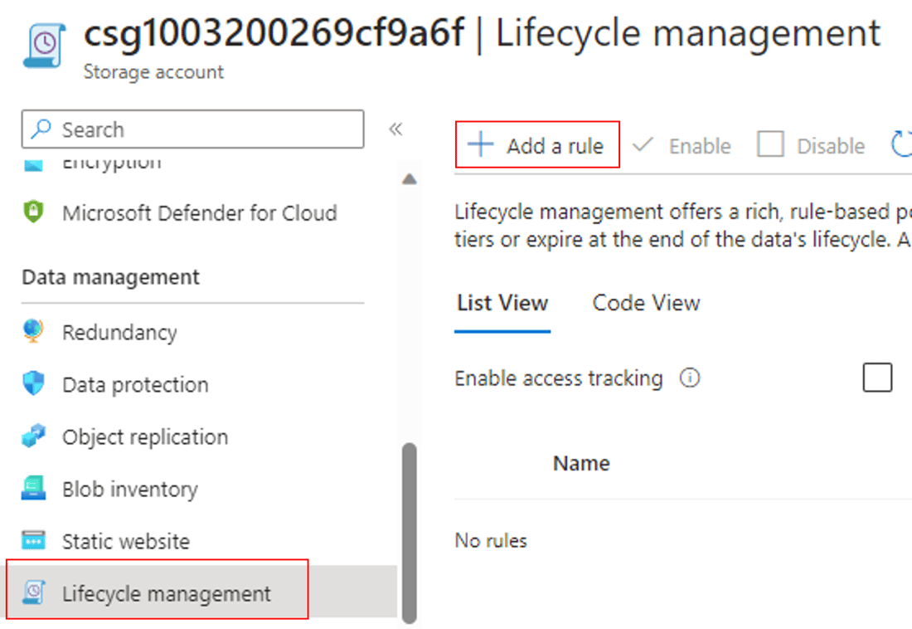Select the List View tab
Viewport: 912px width, 629px height.
[502, 303]
